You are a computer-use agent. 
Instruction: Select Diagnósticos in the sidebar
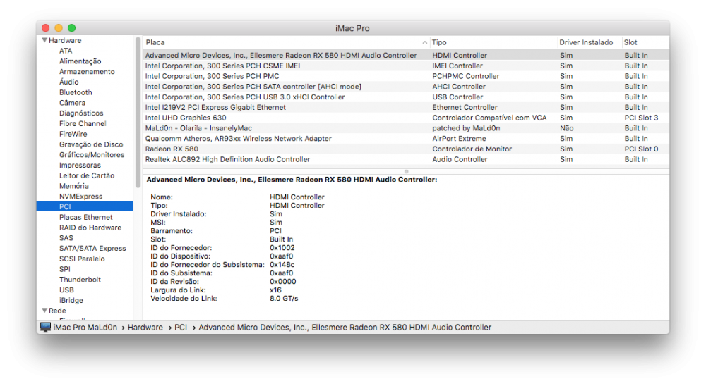point(81,113)
